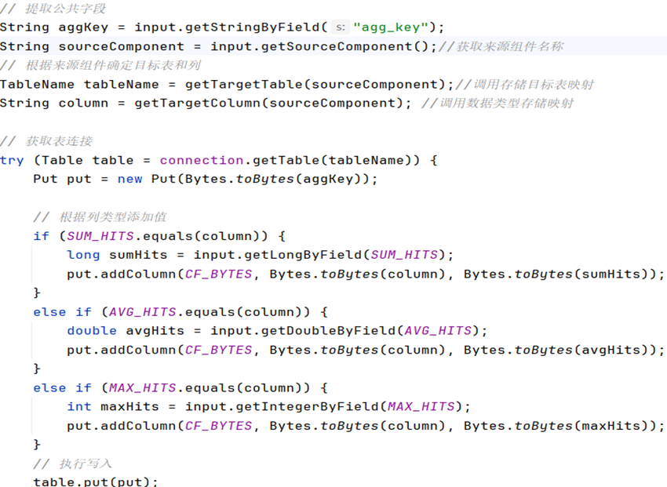Click AVG_HITS in the else-if condition
667x487 pixels.
coord(143,312)
